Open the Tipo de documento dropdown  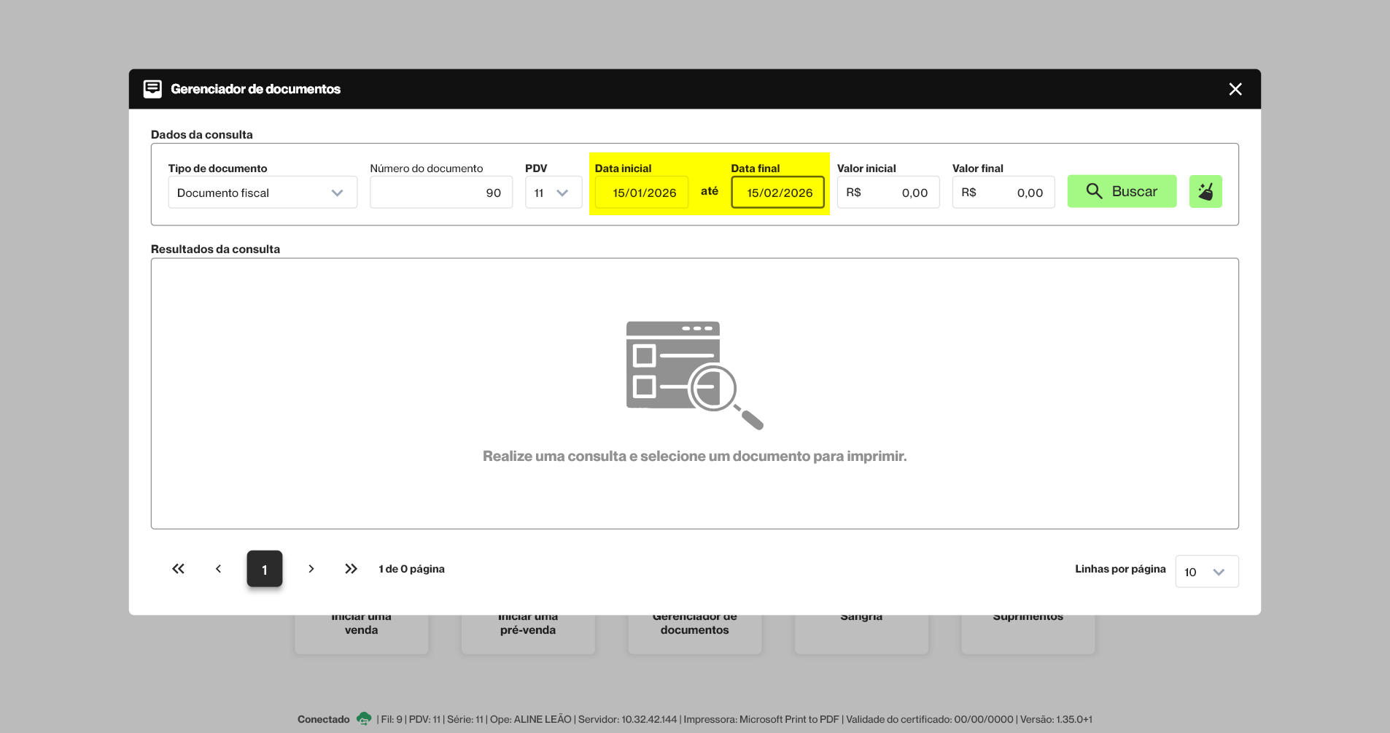coord(263,193)
